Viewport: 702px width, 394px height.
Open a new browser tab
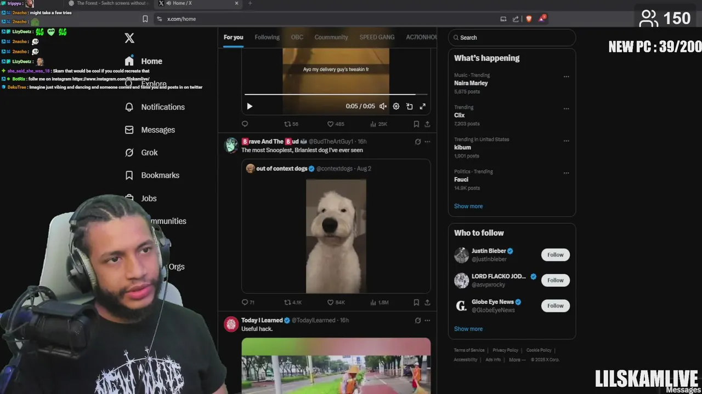click(250, 3)
